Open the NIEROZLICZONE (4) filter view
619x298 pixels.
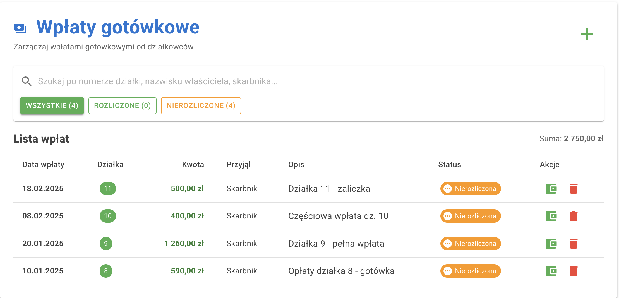pos(201,105)
